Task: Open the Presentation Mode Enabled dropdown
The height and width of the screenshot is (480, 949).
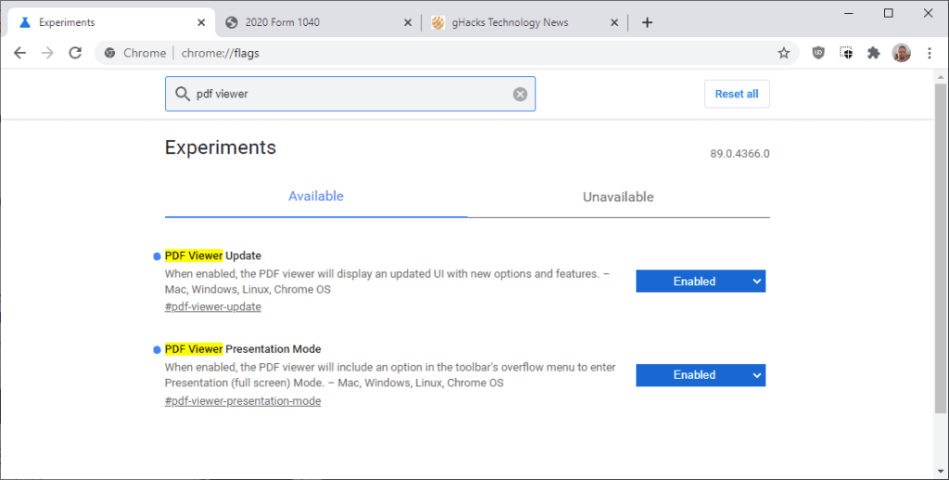Action: pyautogui.click(x=701, y=375)
